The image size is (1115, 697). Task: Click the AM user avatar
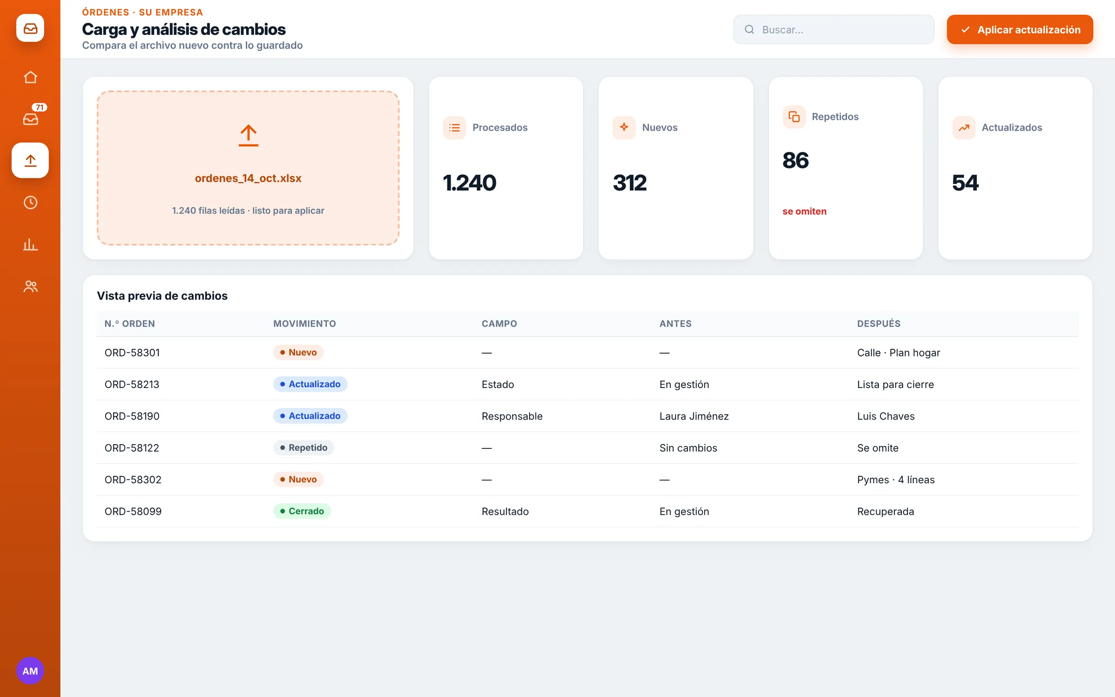pos(30,671)
